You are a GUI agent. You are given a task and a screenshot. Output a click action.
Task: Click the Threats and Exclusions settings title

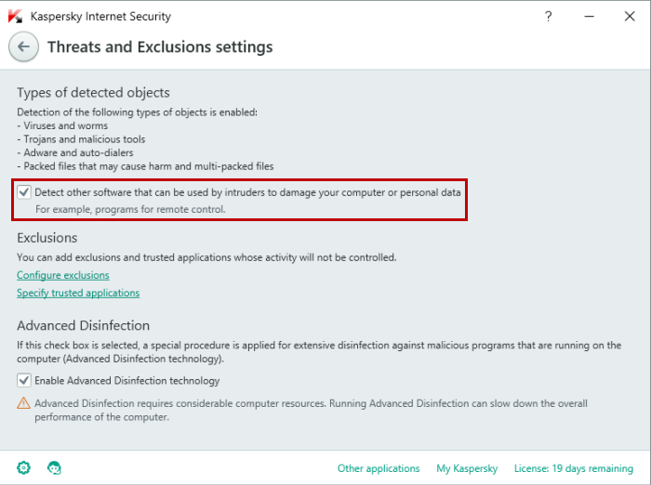[x=160, y=46]
